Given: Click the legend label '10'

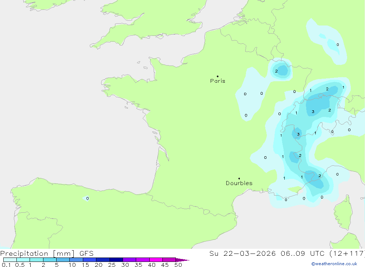Looking at the screenshot, I should click(72, 265).
